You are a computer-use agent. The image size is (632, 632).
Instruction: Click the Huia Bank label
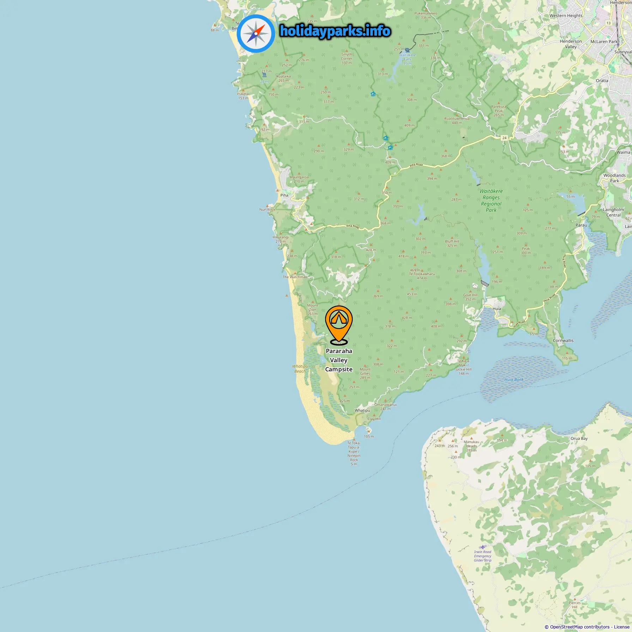pyautogui.click(x=514, y=379)
